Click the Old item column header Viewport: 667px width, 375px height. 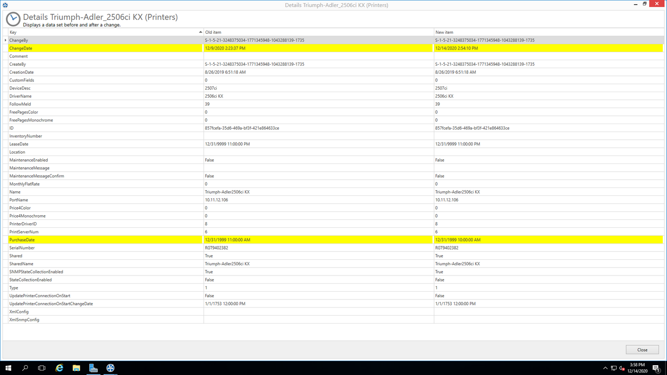(x=319, y=32)
